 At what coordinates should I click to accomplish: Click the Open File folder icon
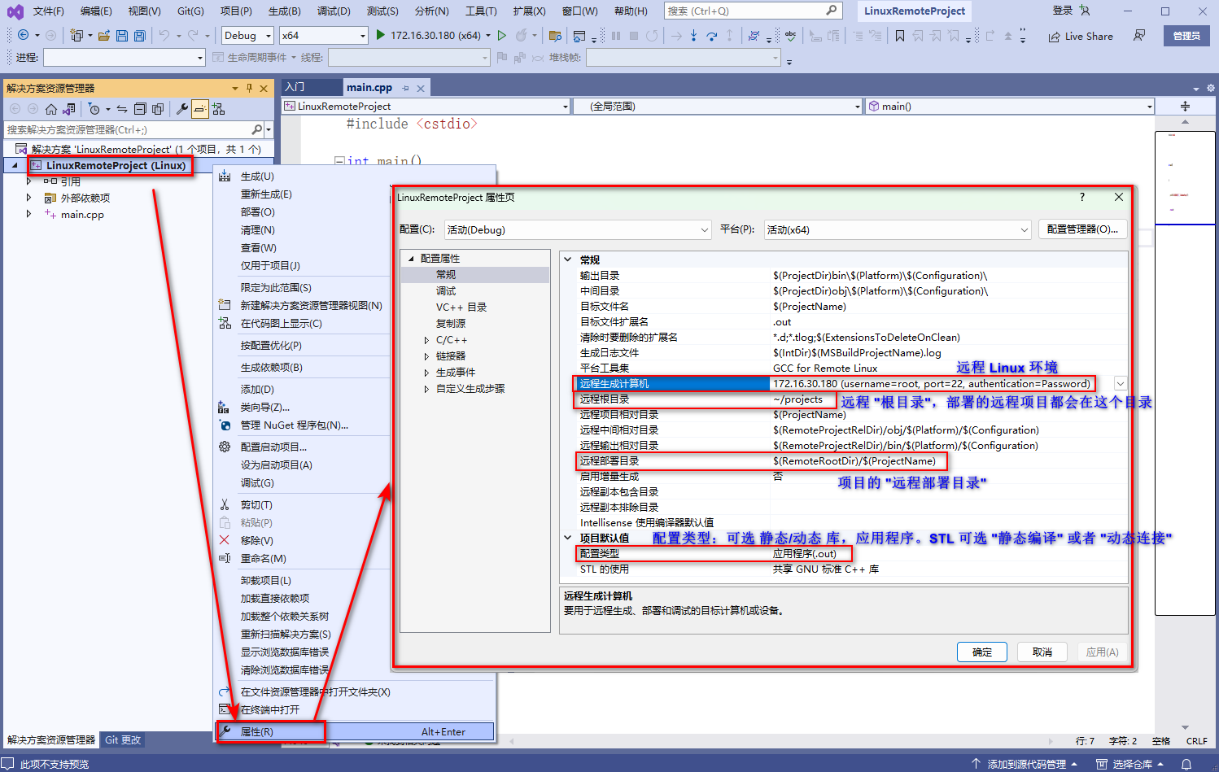103,36
